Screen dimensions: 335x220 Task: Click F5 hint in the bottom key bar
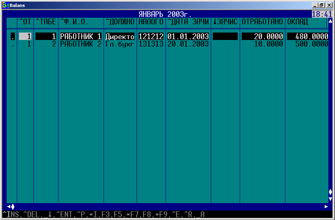pos(118,214)
